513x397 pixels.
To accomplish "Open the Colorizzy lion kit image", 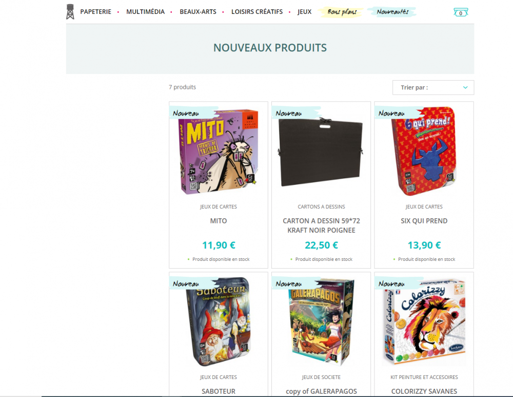I will click(x=424, y=322).
